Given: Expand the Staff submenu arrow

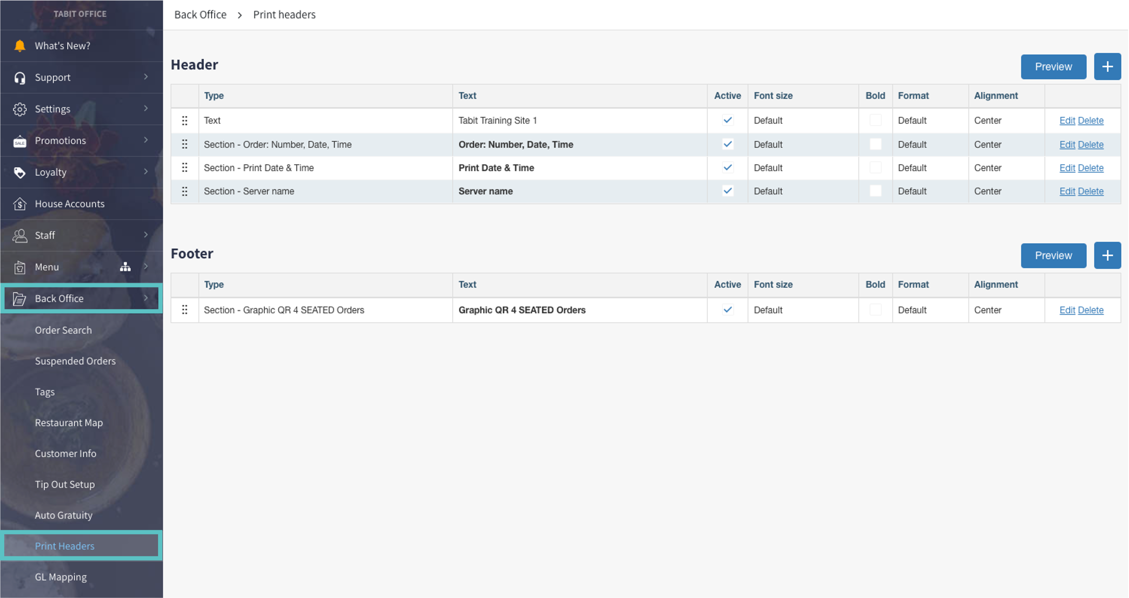Looking at the screenshot, I should (x=146, y=235).
